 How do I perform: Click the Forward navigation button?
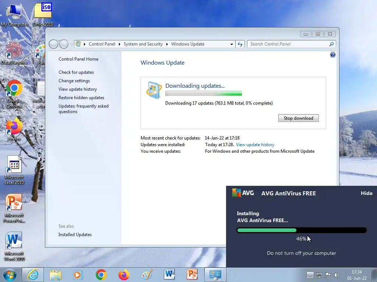[64, 44]
